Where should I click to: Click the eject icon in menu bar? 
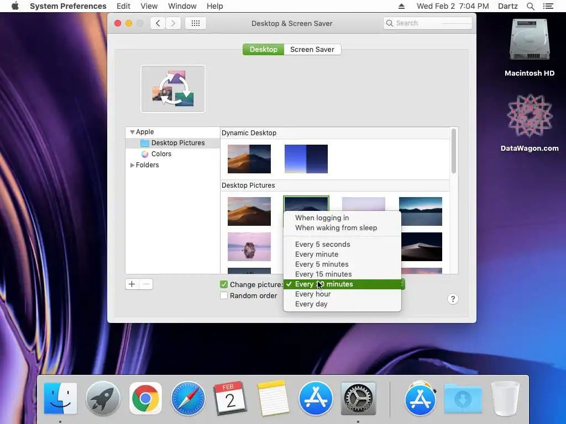click(x=401, y=6)
